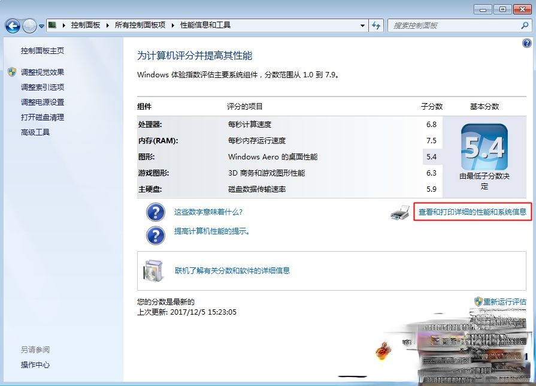Screen dimensions: 536x386
Task: Select the 处理器 row label
Action: (150, 125)
